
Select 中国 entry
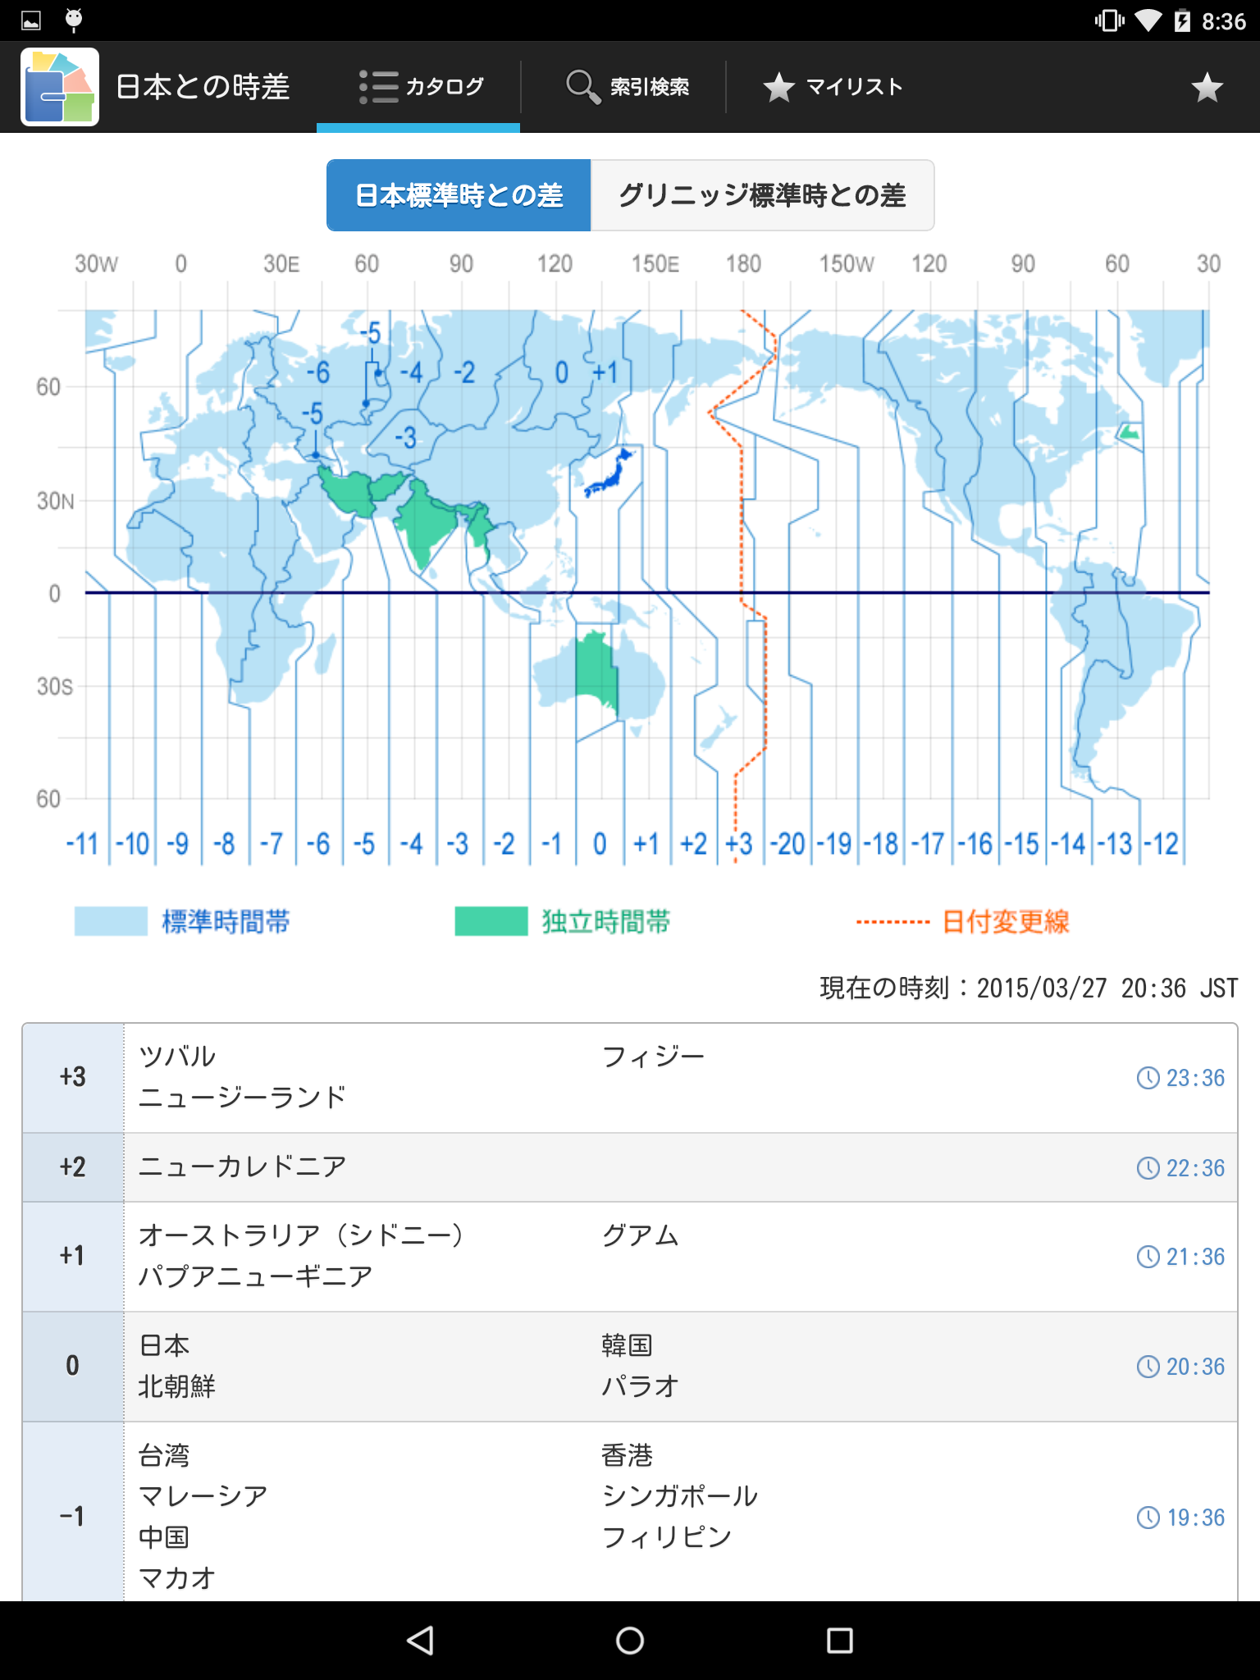(164, 1537)
